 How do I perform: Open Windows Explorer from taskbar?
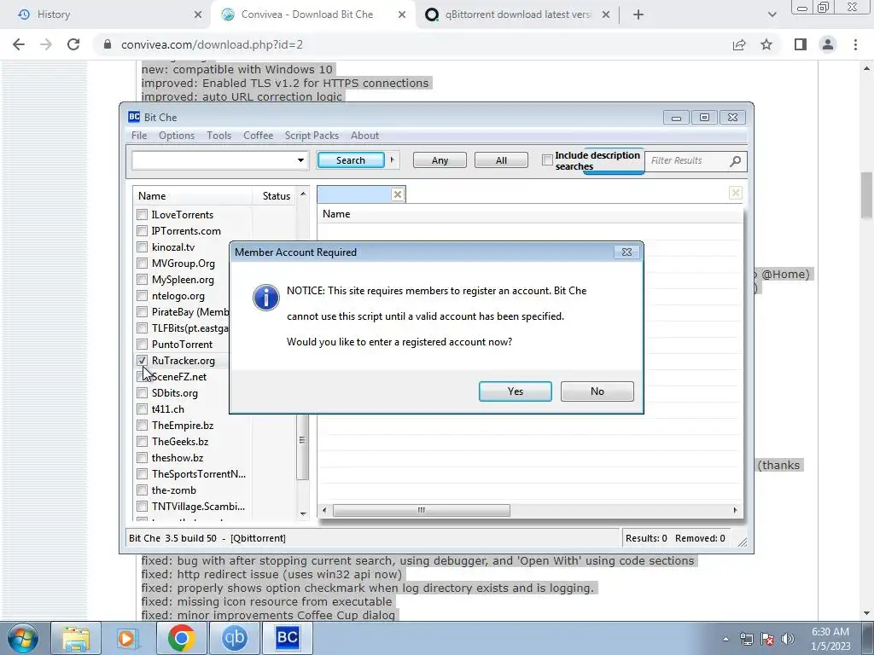pos(76,638)
